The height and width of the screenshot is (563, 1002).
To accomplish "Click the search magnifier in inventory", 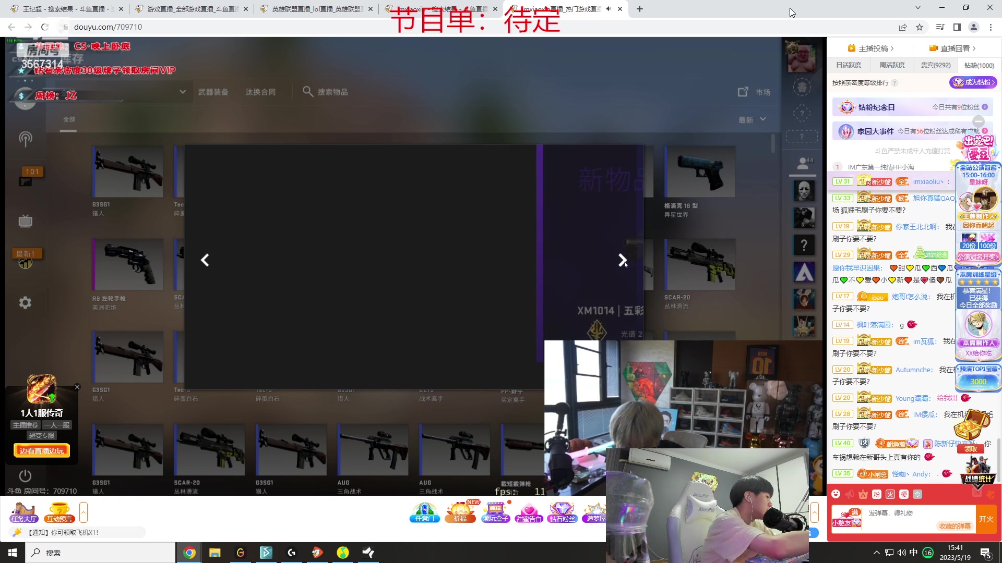I will 308,92.
